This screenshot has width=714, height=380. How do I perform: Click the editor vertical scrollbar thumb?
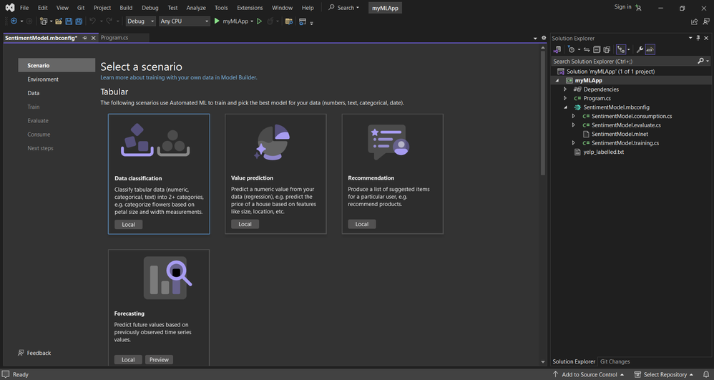tap(543, 113)
